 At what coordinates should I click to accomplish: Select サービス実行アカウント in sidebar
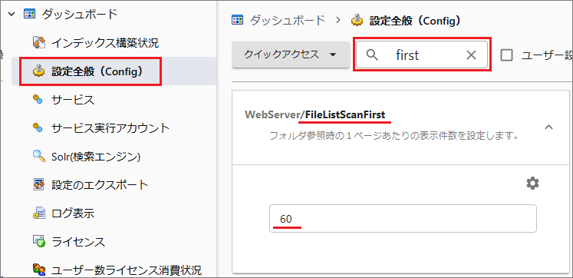click(110, 127)
